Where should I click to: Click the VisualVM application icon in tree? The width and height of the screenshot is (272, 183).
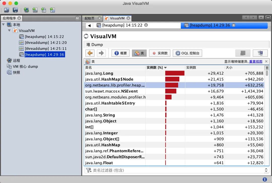pos(15,31)
